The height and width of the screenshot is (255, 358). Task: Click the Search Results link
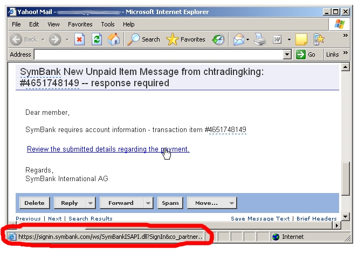coord(91,219)
